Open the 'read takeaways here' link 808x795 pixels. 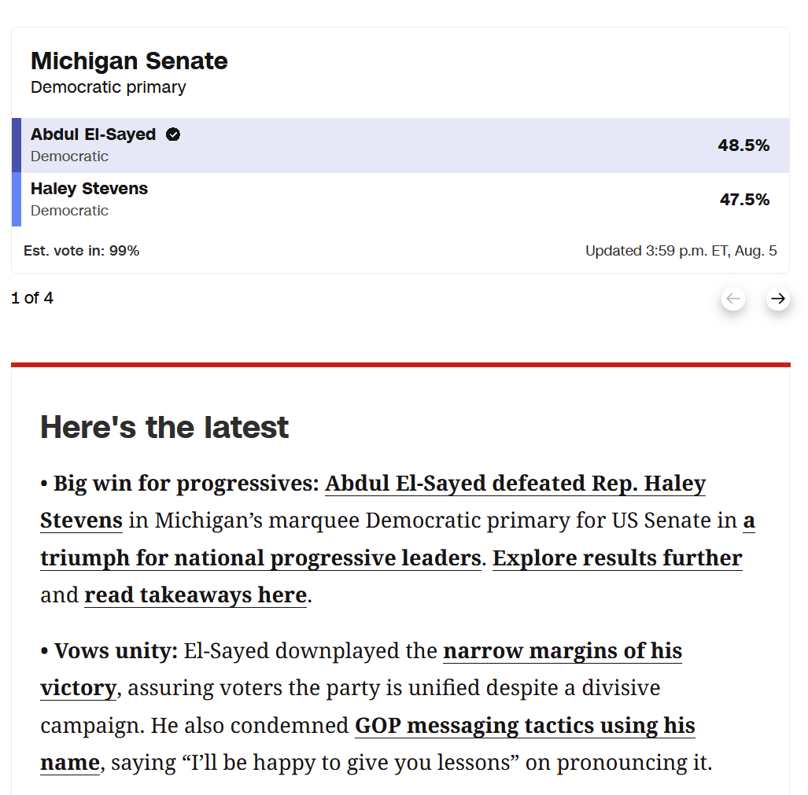(x=195, y=595)
